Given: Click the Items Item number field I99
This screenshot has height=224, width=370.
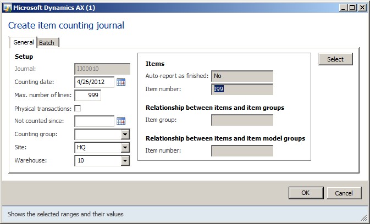Looking at the screenshot, I should coord(242,89).
